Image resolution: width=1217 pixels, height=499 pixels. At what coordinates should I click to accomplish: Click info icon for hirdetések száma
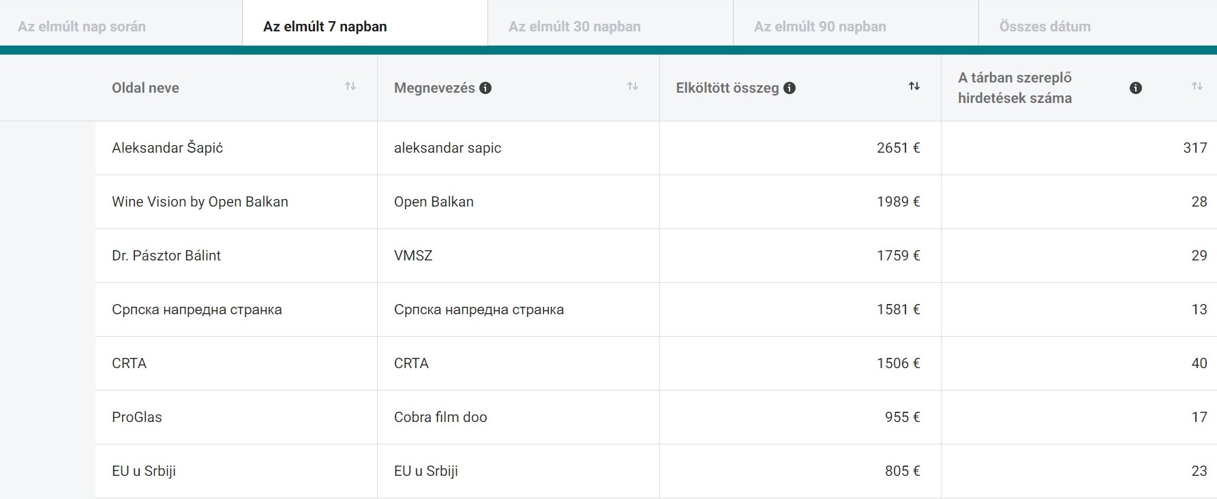(1136, 88)
